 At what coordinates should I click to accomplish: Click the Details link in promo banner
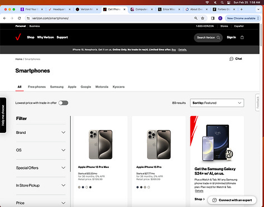183,50
